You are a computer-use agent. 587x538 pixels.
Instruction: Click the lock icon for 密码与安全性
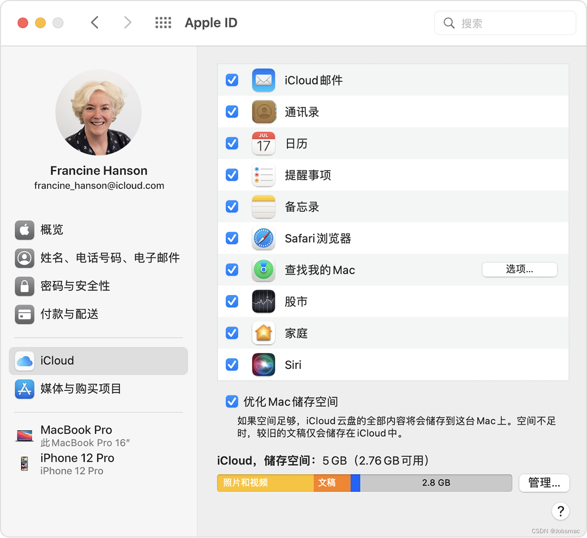24,286
